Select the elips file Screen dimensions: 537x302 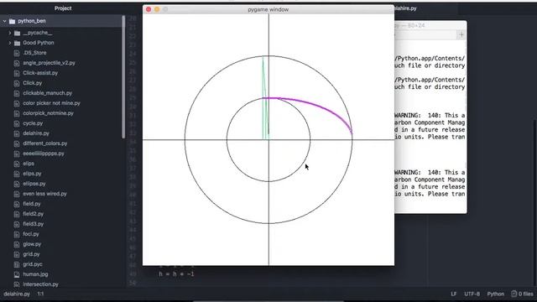coord(29,164)
